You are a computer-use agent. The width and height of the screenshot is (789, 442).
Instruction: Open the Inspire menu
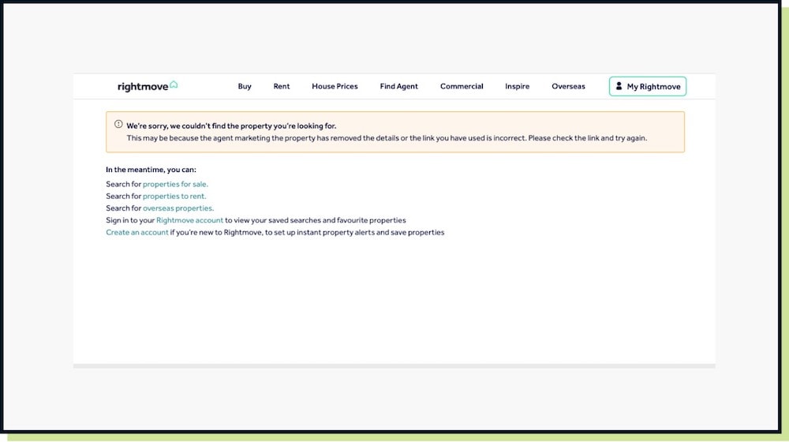point(517,87)
